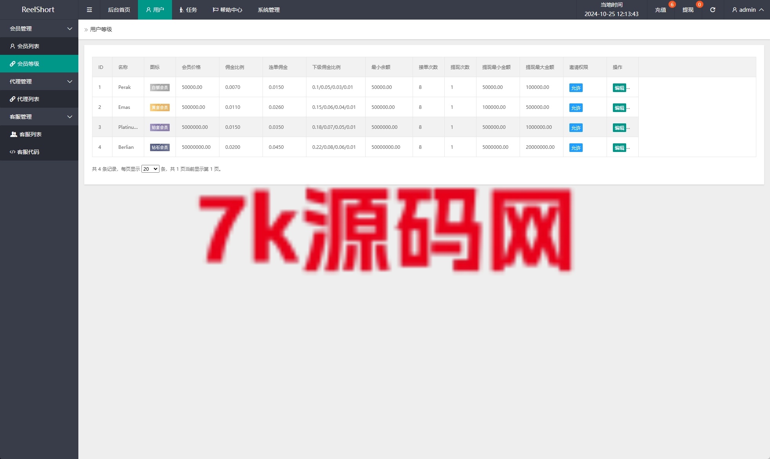Click the 充值 recharge notification link
This screenshot has width=770, height=459.
(661, 10)
